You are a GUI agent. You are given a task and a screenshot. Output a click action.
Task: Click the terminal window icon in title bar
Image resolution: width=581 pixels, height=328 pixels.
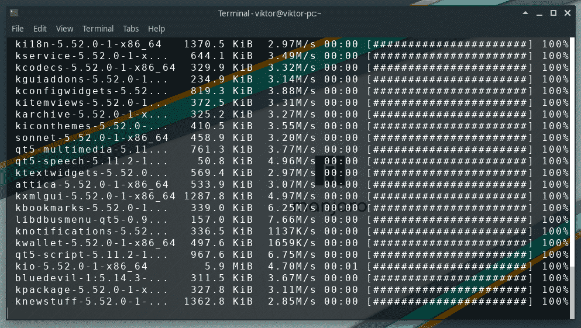click(14, 13)
